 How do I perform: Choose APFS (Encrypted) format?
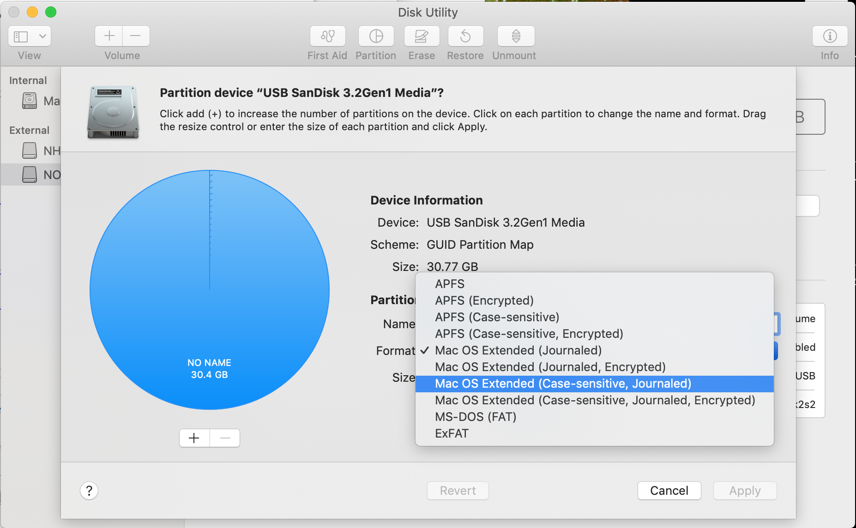pos(595,300)
